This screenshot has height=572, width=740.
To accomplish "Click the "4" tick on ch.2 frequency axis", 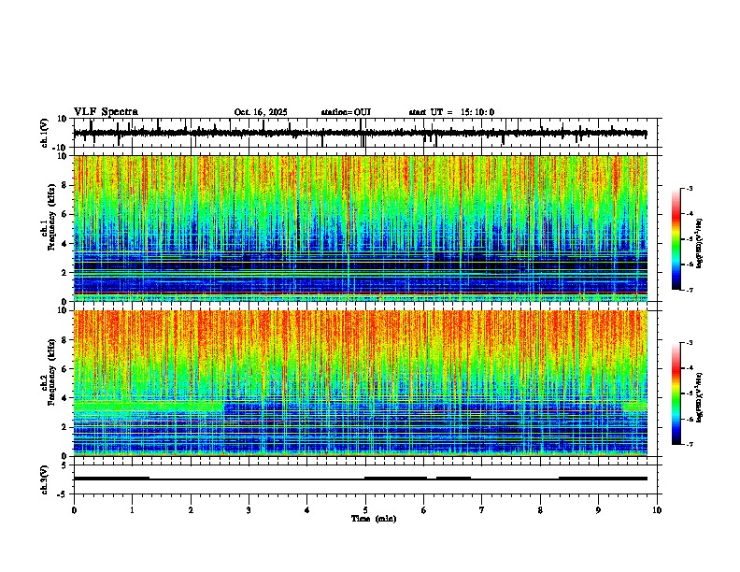I will pyautogui.click(x=65, y=398).
